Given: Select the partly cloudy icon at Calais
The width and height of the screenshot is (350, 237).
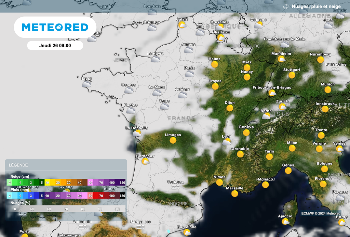Looking at the screenshot, I should (x=182, y=24).
